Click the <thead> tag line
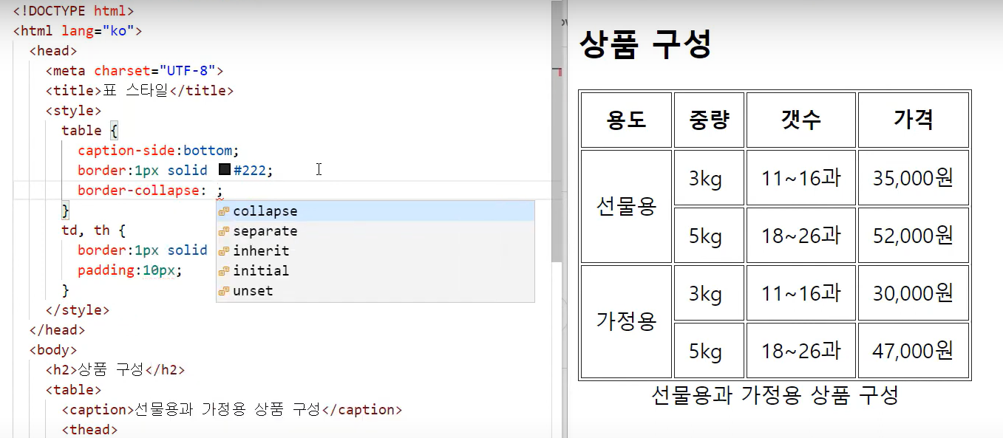Screen dimensions: 1003x438 pos(90,430)
